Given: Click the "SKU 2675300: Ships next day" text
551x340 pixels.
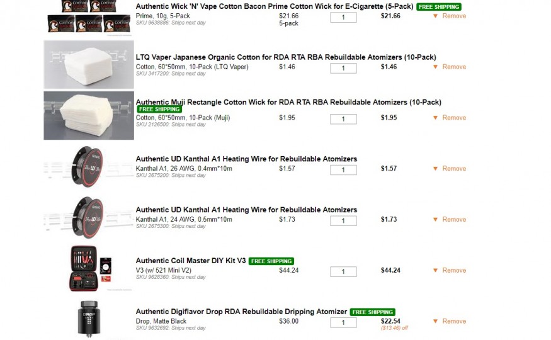Looking at the screenshot, I should pyautogui.click(x=171, y=227).
